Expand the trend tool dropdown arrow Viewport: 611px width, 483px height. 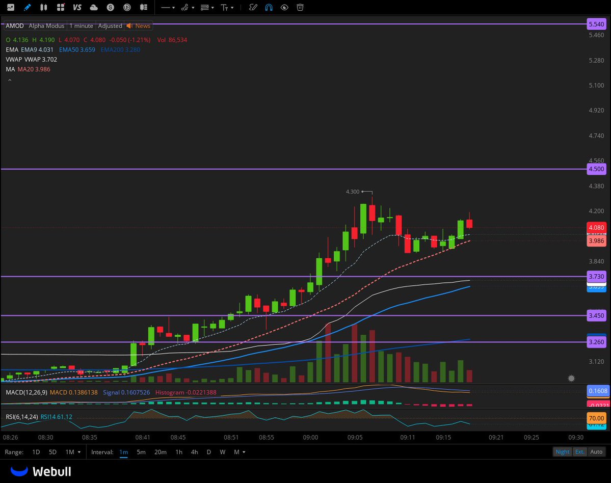click(193, 8)
